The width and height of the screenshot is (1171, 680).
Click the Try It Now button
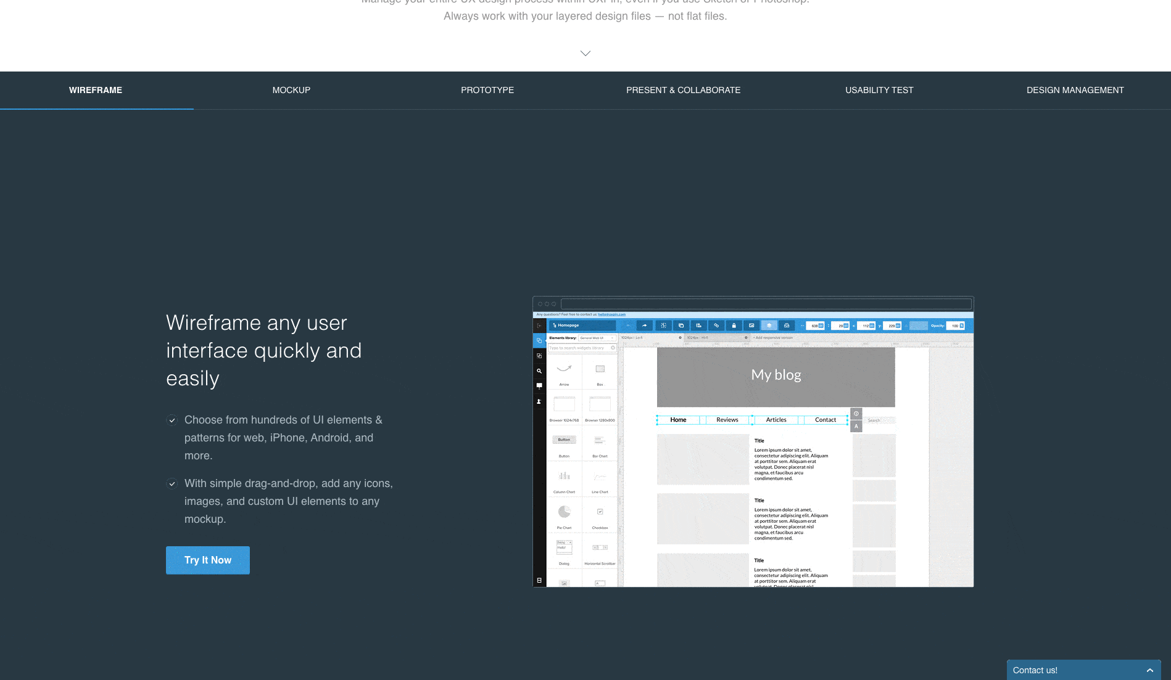pyautogui.click(x=207, y=560)
